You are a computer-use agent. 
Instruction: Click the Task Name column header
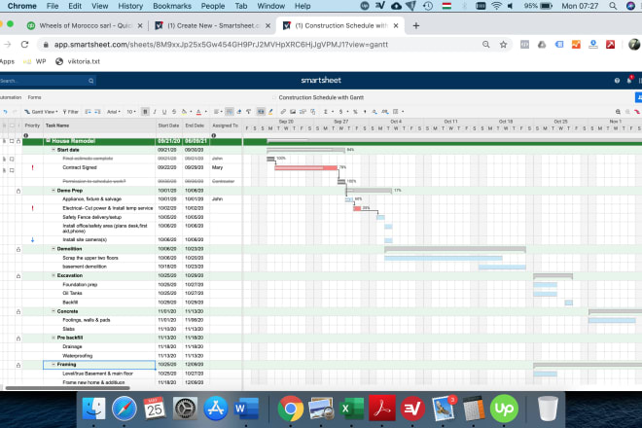point(58,125)
